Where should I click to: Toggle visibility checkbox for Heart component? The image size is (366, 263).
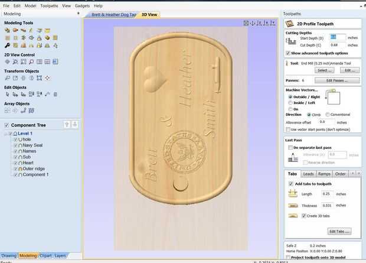coord(15,163)
